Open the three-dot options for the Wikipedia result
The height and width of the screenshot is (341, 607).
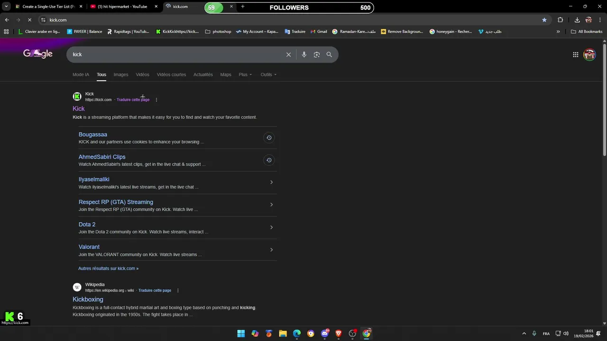pos(178,290)
